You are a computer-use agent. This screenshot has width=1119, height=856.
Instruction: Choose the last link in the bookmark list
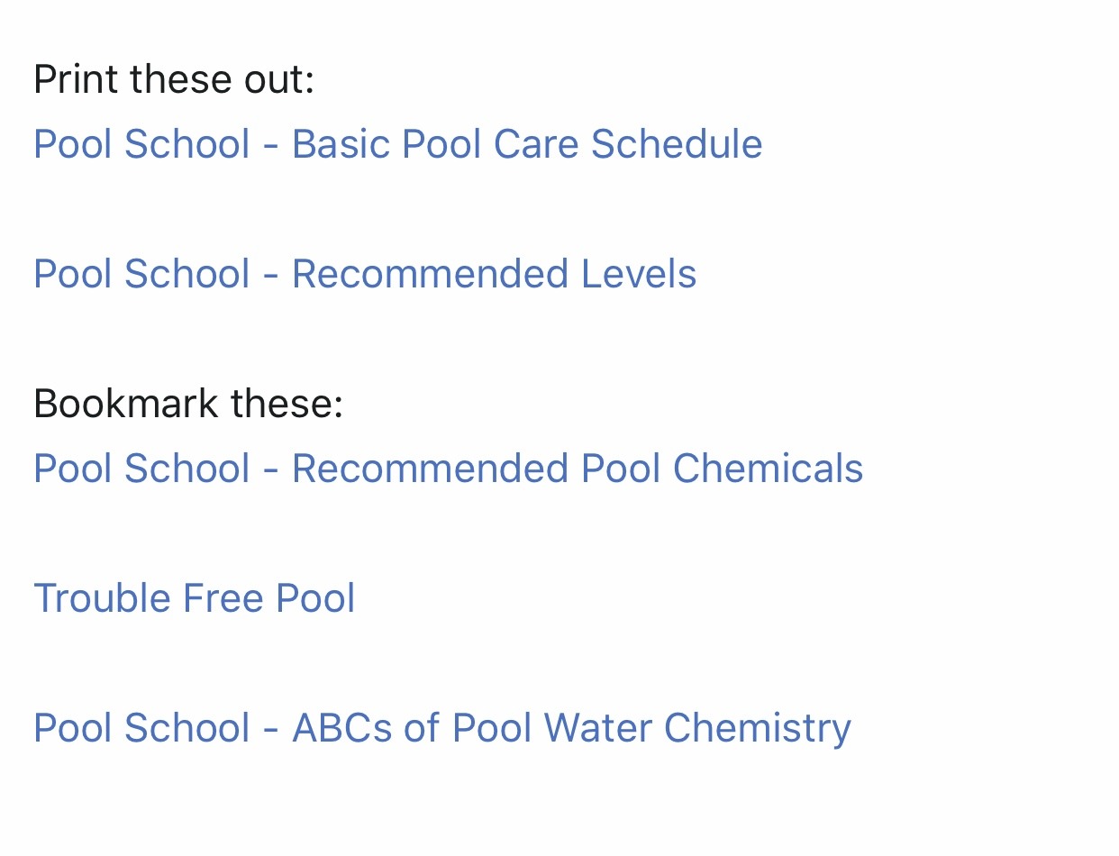[442, 728]
